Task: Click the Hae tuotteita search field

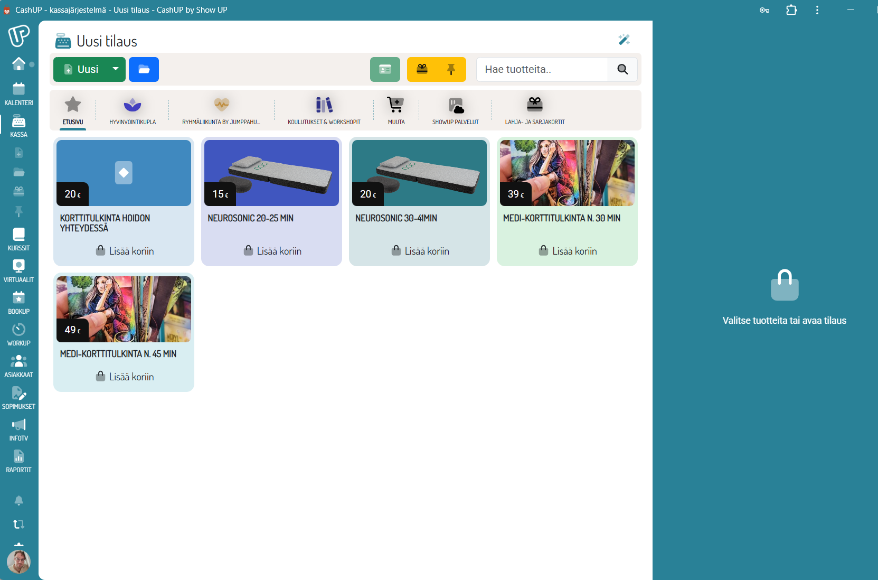Action: (x=542, y=69)
